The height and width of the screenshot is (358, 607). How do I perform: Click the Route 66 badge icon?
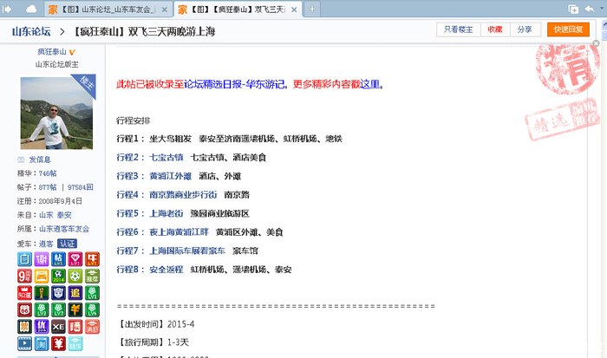23,309
